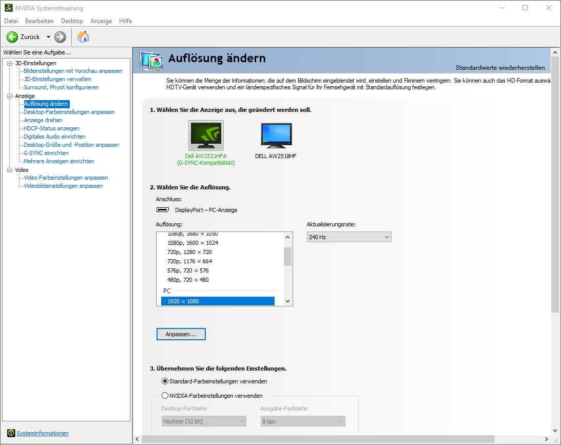Select resolution 480p, 720 × 480
Screen dimensions: 561x445
(x=188, y=280)
